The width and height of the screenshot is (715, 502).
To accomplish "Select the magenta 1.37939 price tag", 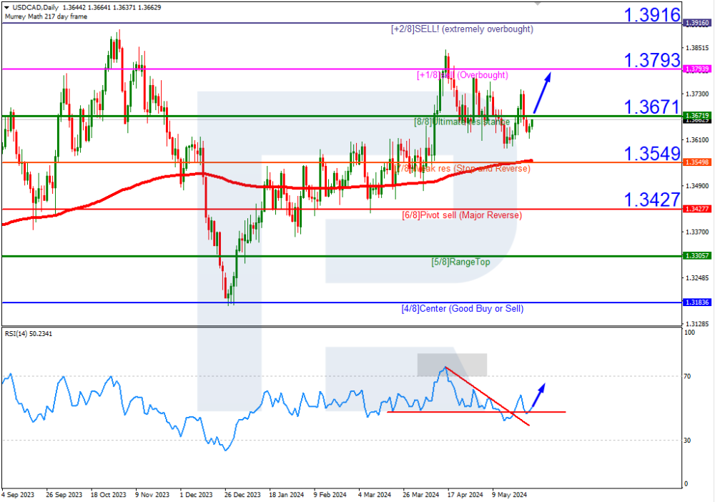I will point(696,69).
